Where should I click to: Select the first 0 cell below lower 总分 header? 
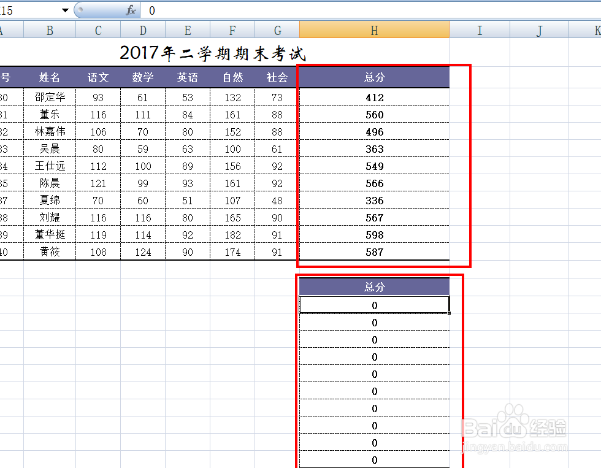374,305
